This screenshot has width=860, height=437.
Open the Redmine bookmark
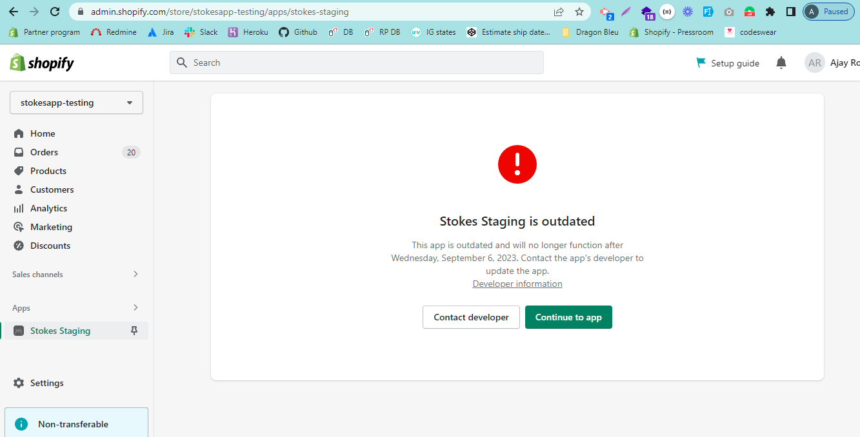coord(114,32)
